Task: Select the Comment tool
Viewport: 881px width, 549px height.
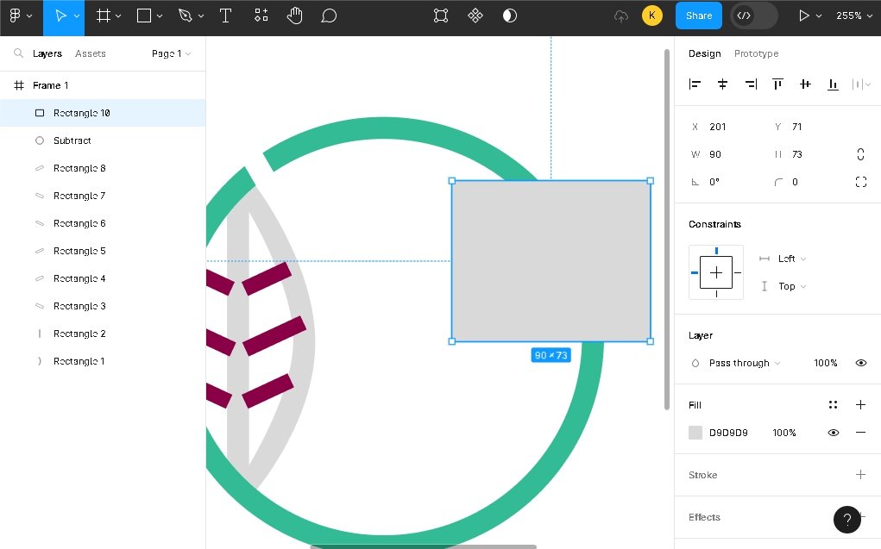Action: [329, 16]
